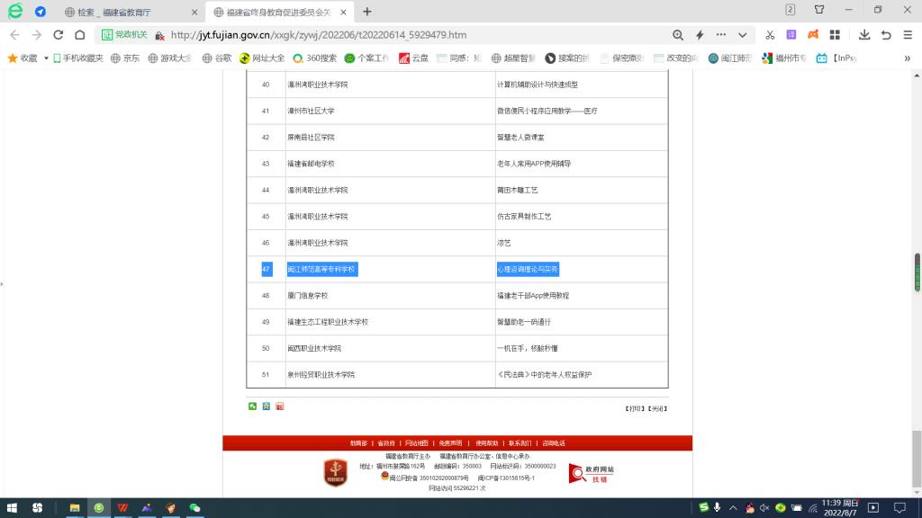Click the red party-government emblem in footer
922x518 pixels.
335,472
